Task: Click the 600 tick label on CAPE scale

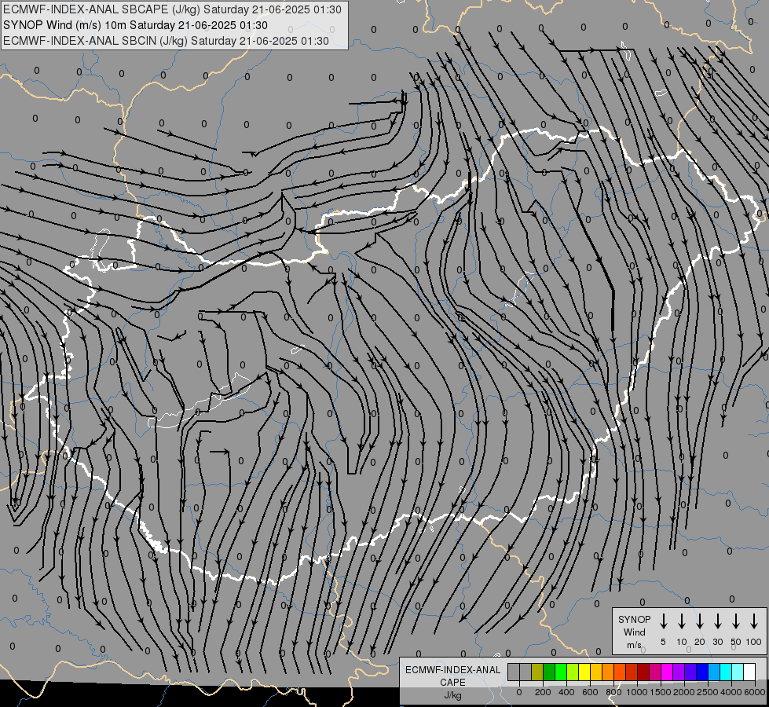Action: tap(590, 692)
